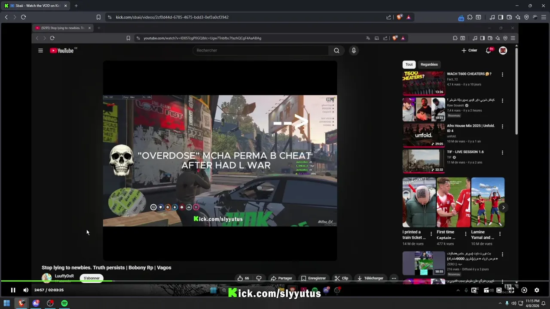Dislike the streamed YouTube video
Viewport: 550px width, 309px height.
(259, 278)
